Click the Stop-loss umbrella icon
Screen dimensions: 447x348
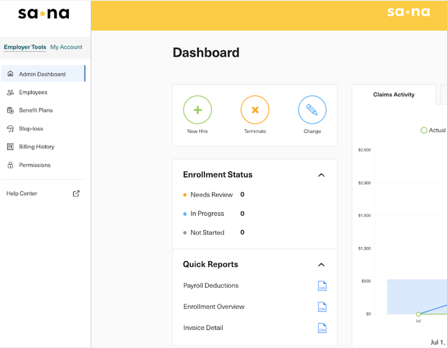click(10, 129)
